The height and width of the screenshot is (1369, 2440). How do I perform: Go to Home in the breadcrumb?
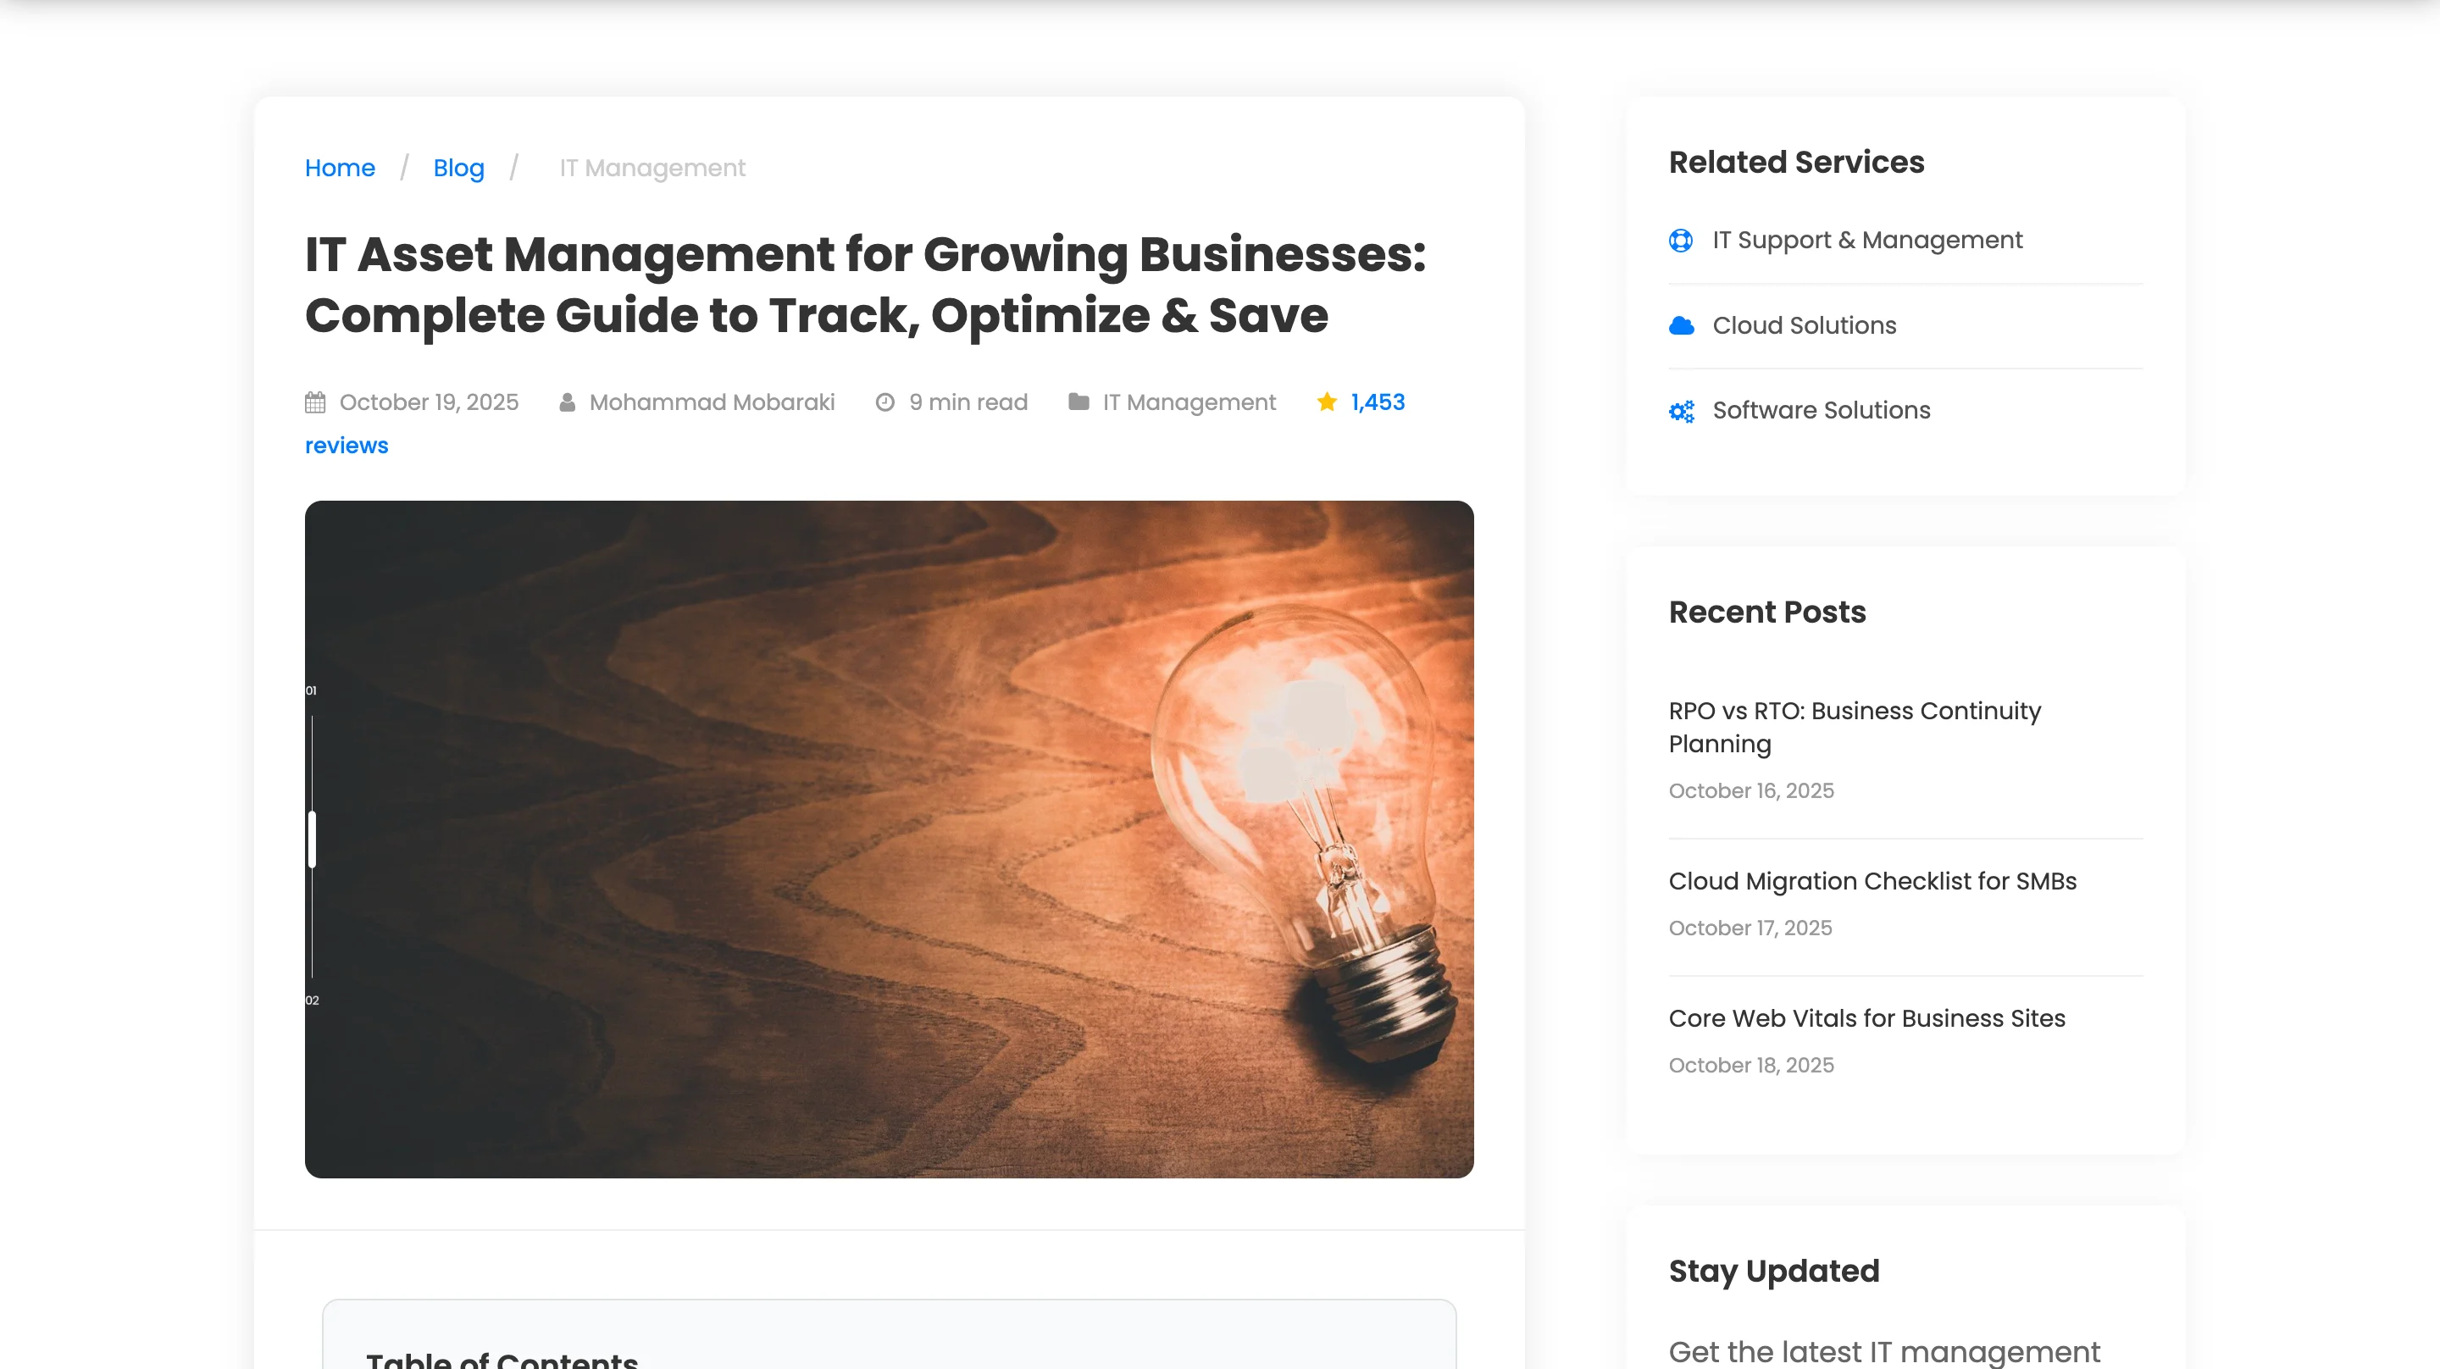coord(339,169)
